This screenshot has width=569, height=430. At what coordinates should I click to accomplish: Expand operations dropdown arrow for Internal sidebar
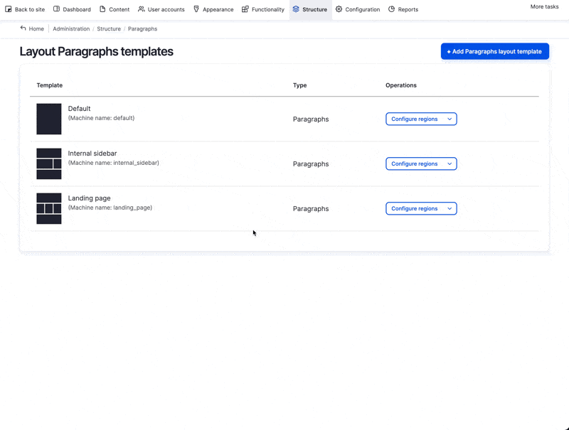click(450, 164)
